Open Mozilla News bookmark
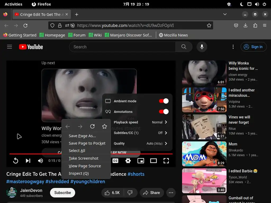This screenshot has height=203, width=271. 173,35
